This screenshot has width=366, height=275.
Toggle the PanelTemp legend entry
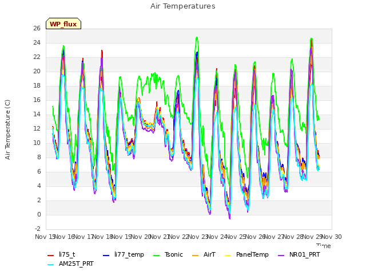pyautogui.click(x=246, y=254)
